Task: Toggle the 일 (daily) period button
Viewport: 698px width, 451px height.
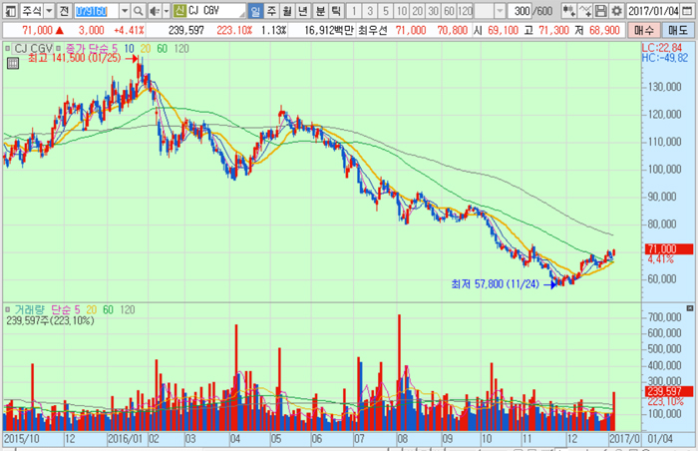Action: pos(256,10)
